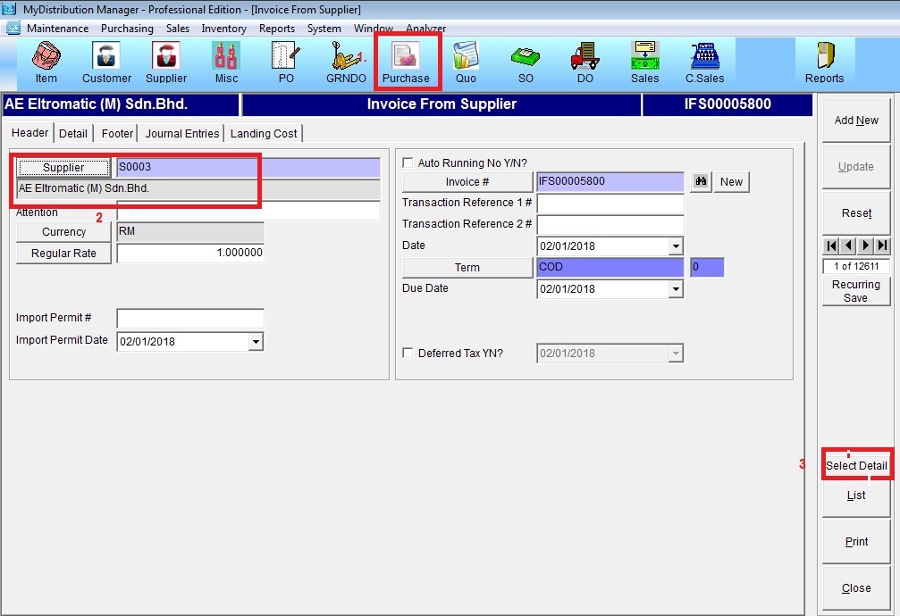
Task: Open the Item toolbar icon
Action: click(46, 62)
